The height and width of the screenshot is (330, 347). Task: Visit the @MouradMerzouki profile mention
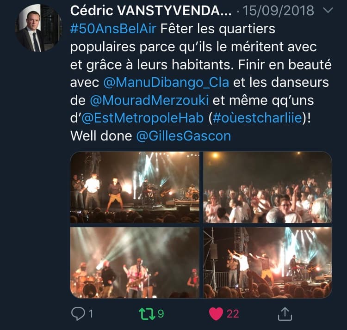point(149,100)
